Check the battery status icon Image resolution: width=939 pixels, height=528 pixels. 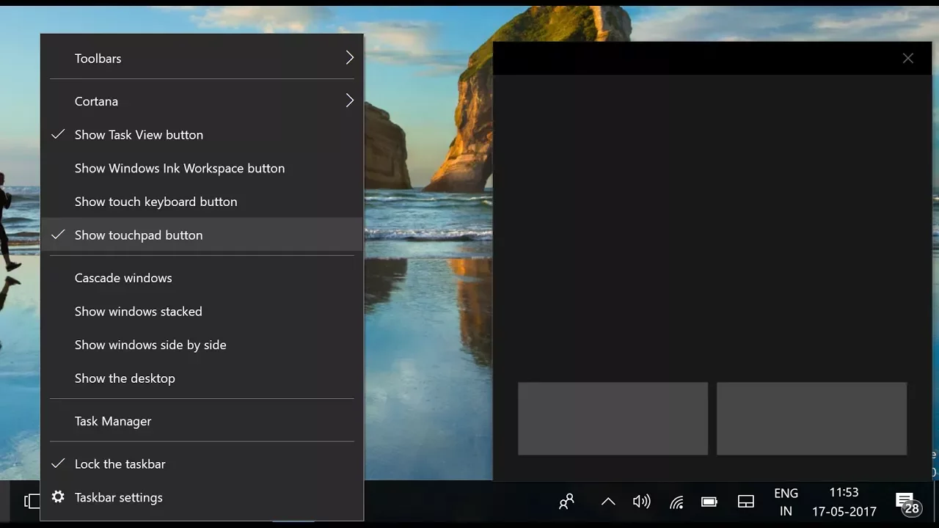coord(709,502)
